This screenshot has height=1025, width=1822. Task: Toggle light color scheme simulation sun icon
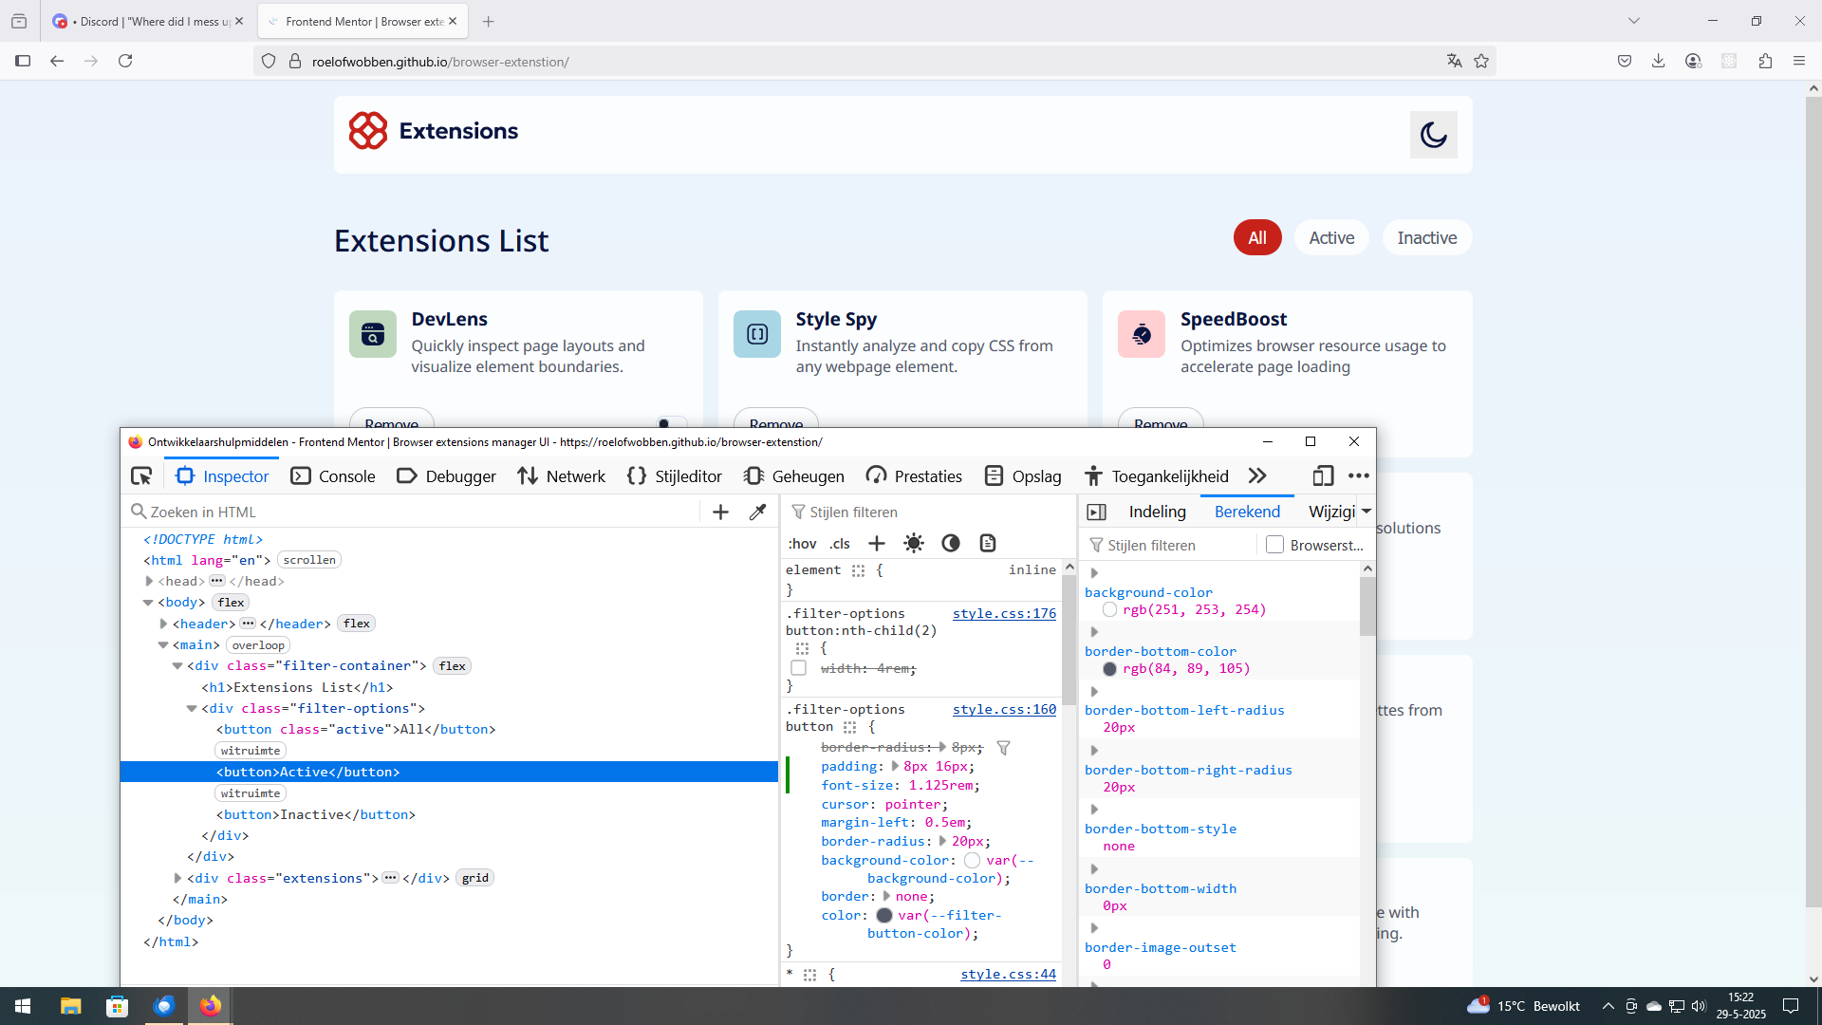(913, 544)
